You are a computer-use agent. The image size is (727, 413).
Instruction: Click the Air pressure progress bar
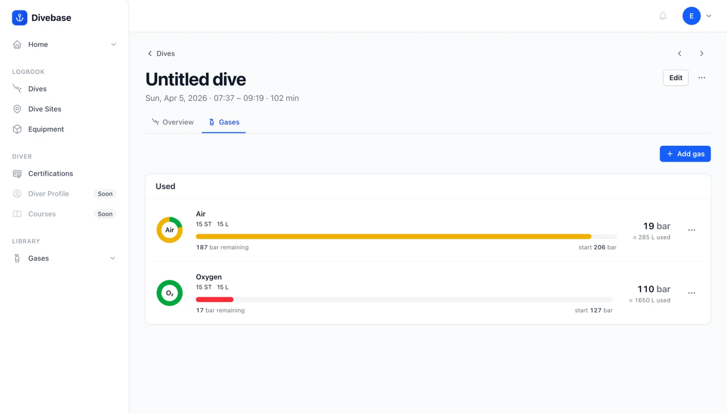tap(406, 236)
